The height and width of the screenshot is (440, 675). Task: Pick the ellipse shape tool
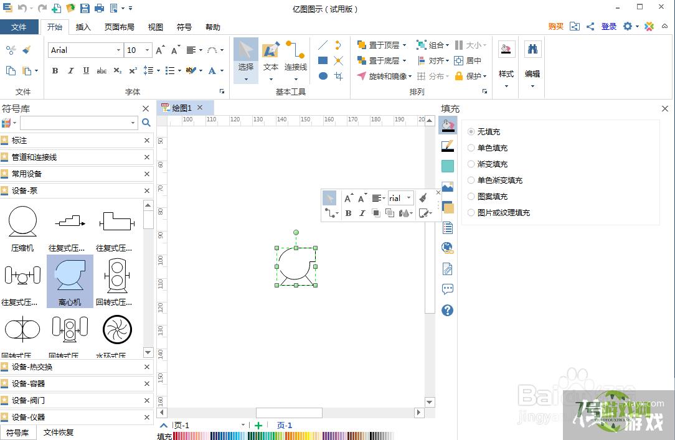coord(323,76)
